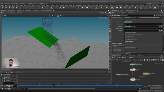The width and height of the screenshot is (164, 92).
Task: Click the SOP Path node chooser icon
Action: pos(162,26)
